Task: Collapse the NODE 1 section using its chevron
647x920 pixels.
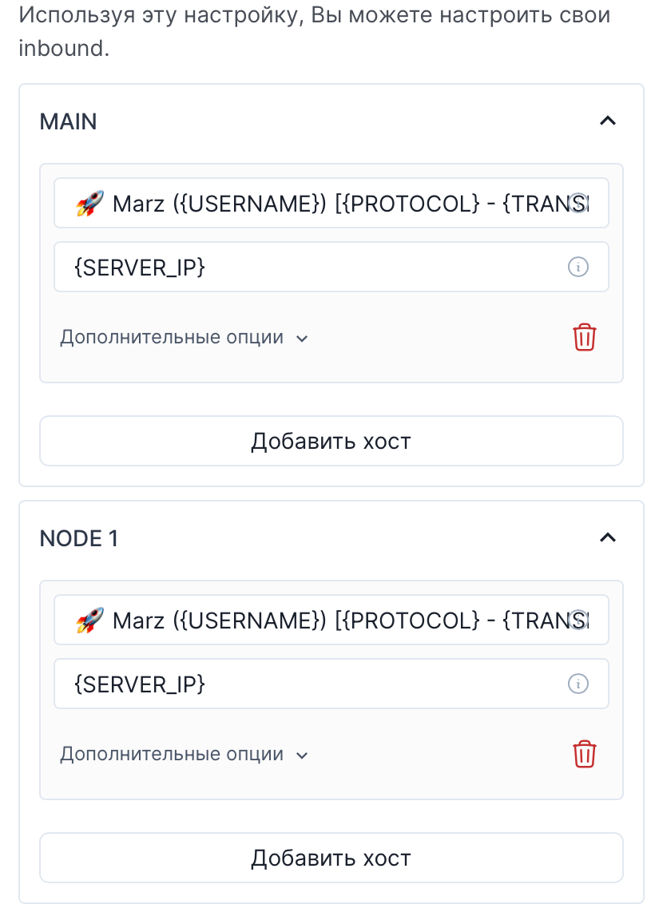Action: click(608, 537)
